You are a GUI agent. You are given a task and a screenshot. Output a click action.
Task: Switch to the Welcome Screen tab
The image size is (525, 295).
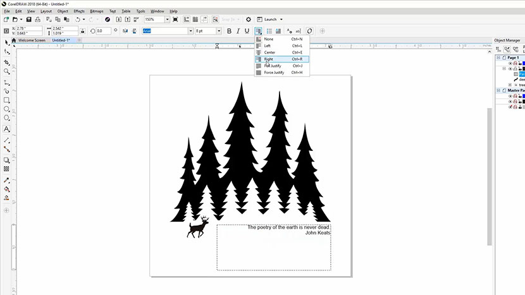[x=32, y=40]
